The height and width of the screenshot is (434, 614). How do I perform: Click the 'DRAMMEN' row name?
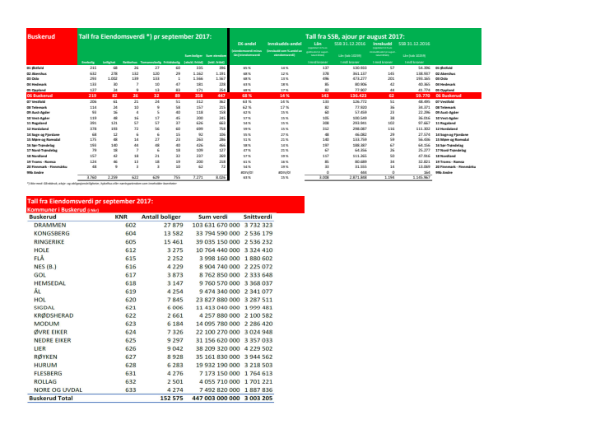[x=49, y=225]
